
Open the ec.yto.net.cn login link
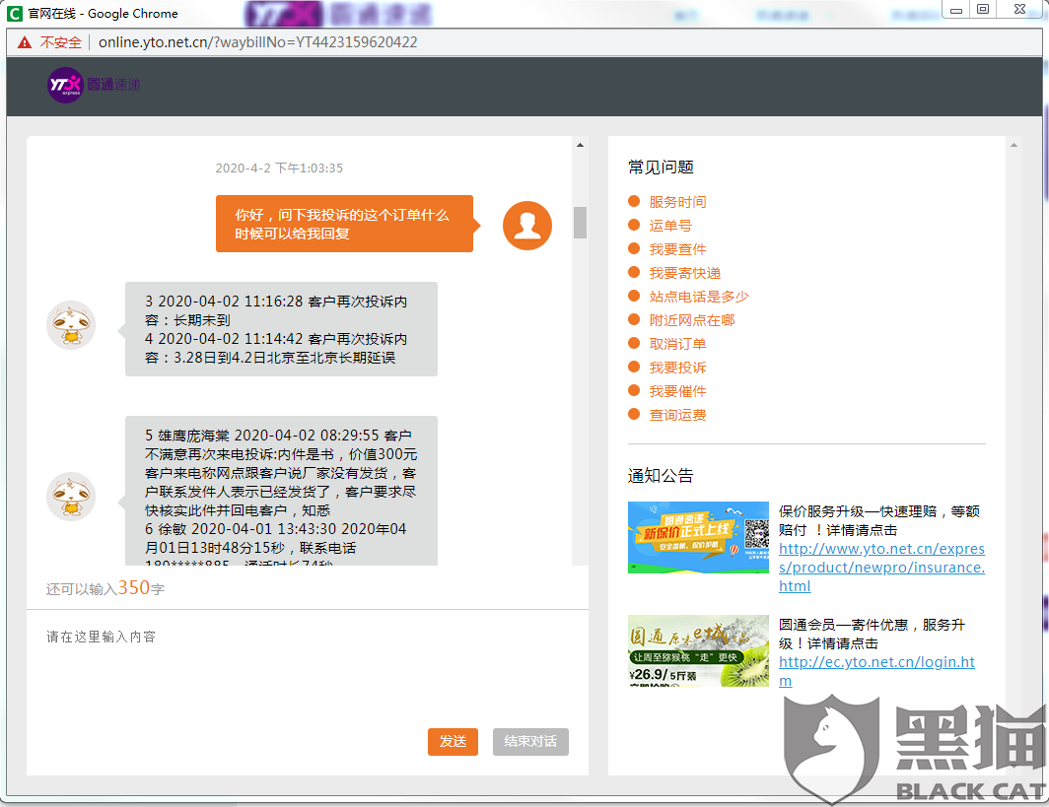876,661
